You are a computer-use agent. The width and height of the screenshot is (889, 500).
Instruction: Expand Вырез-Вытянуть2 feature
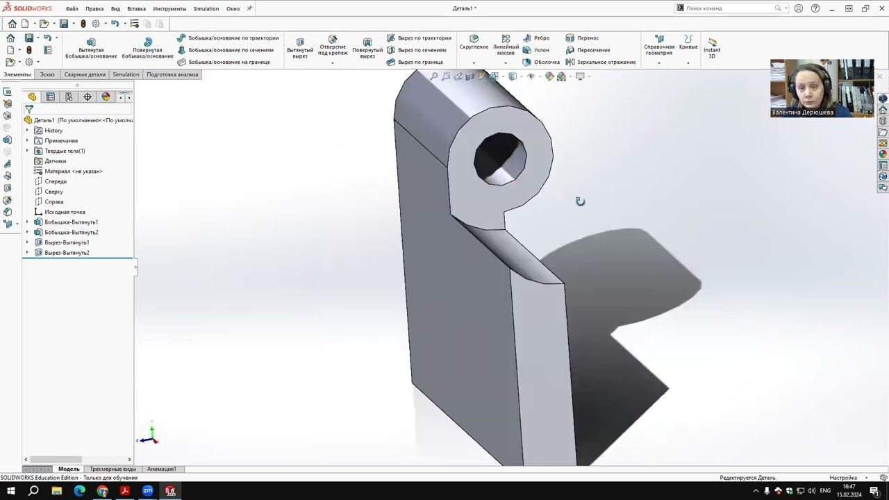point(28,253)
